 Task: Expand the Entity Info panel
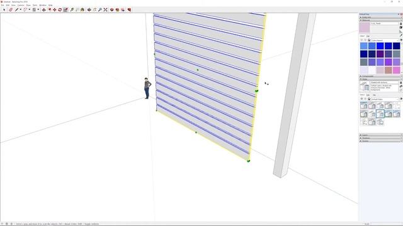(x=380, y=17)
